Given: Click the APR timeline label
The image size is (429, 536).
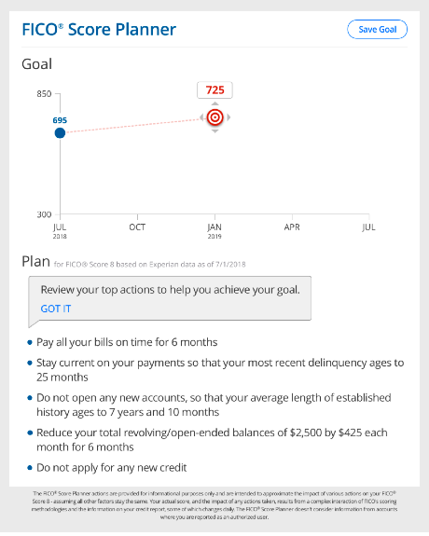Looking at the screenshot, I should tap(292, 227).
